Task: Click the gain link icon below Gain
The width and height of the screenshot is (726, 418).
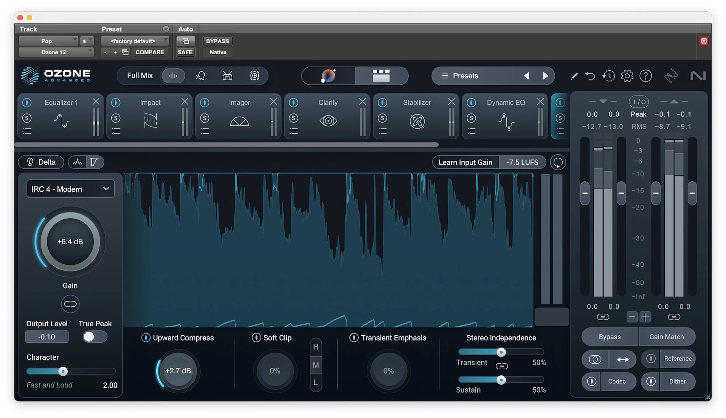Action: pyautogui.click(x=70, y=304)
